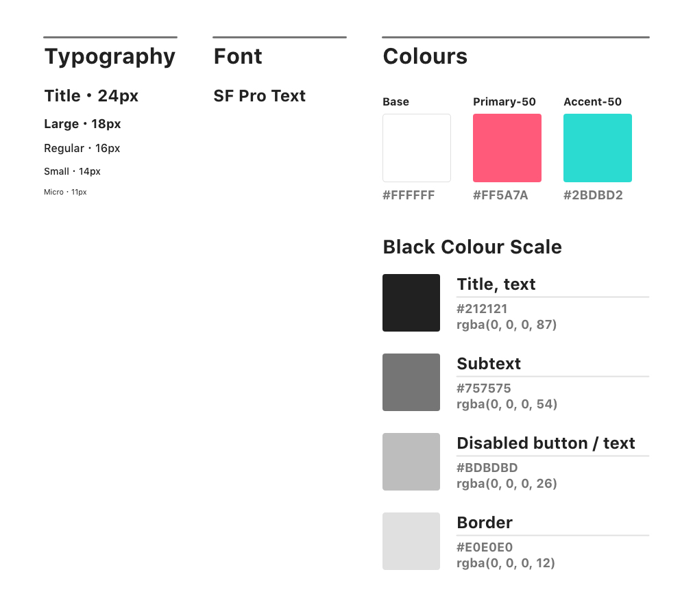Pick the turquoise Accent-50 swatch
This screenshot has width=693, height=607.
(x=597, y=148)
